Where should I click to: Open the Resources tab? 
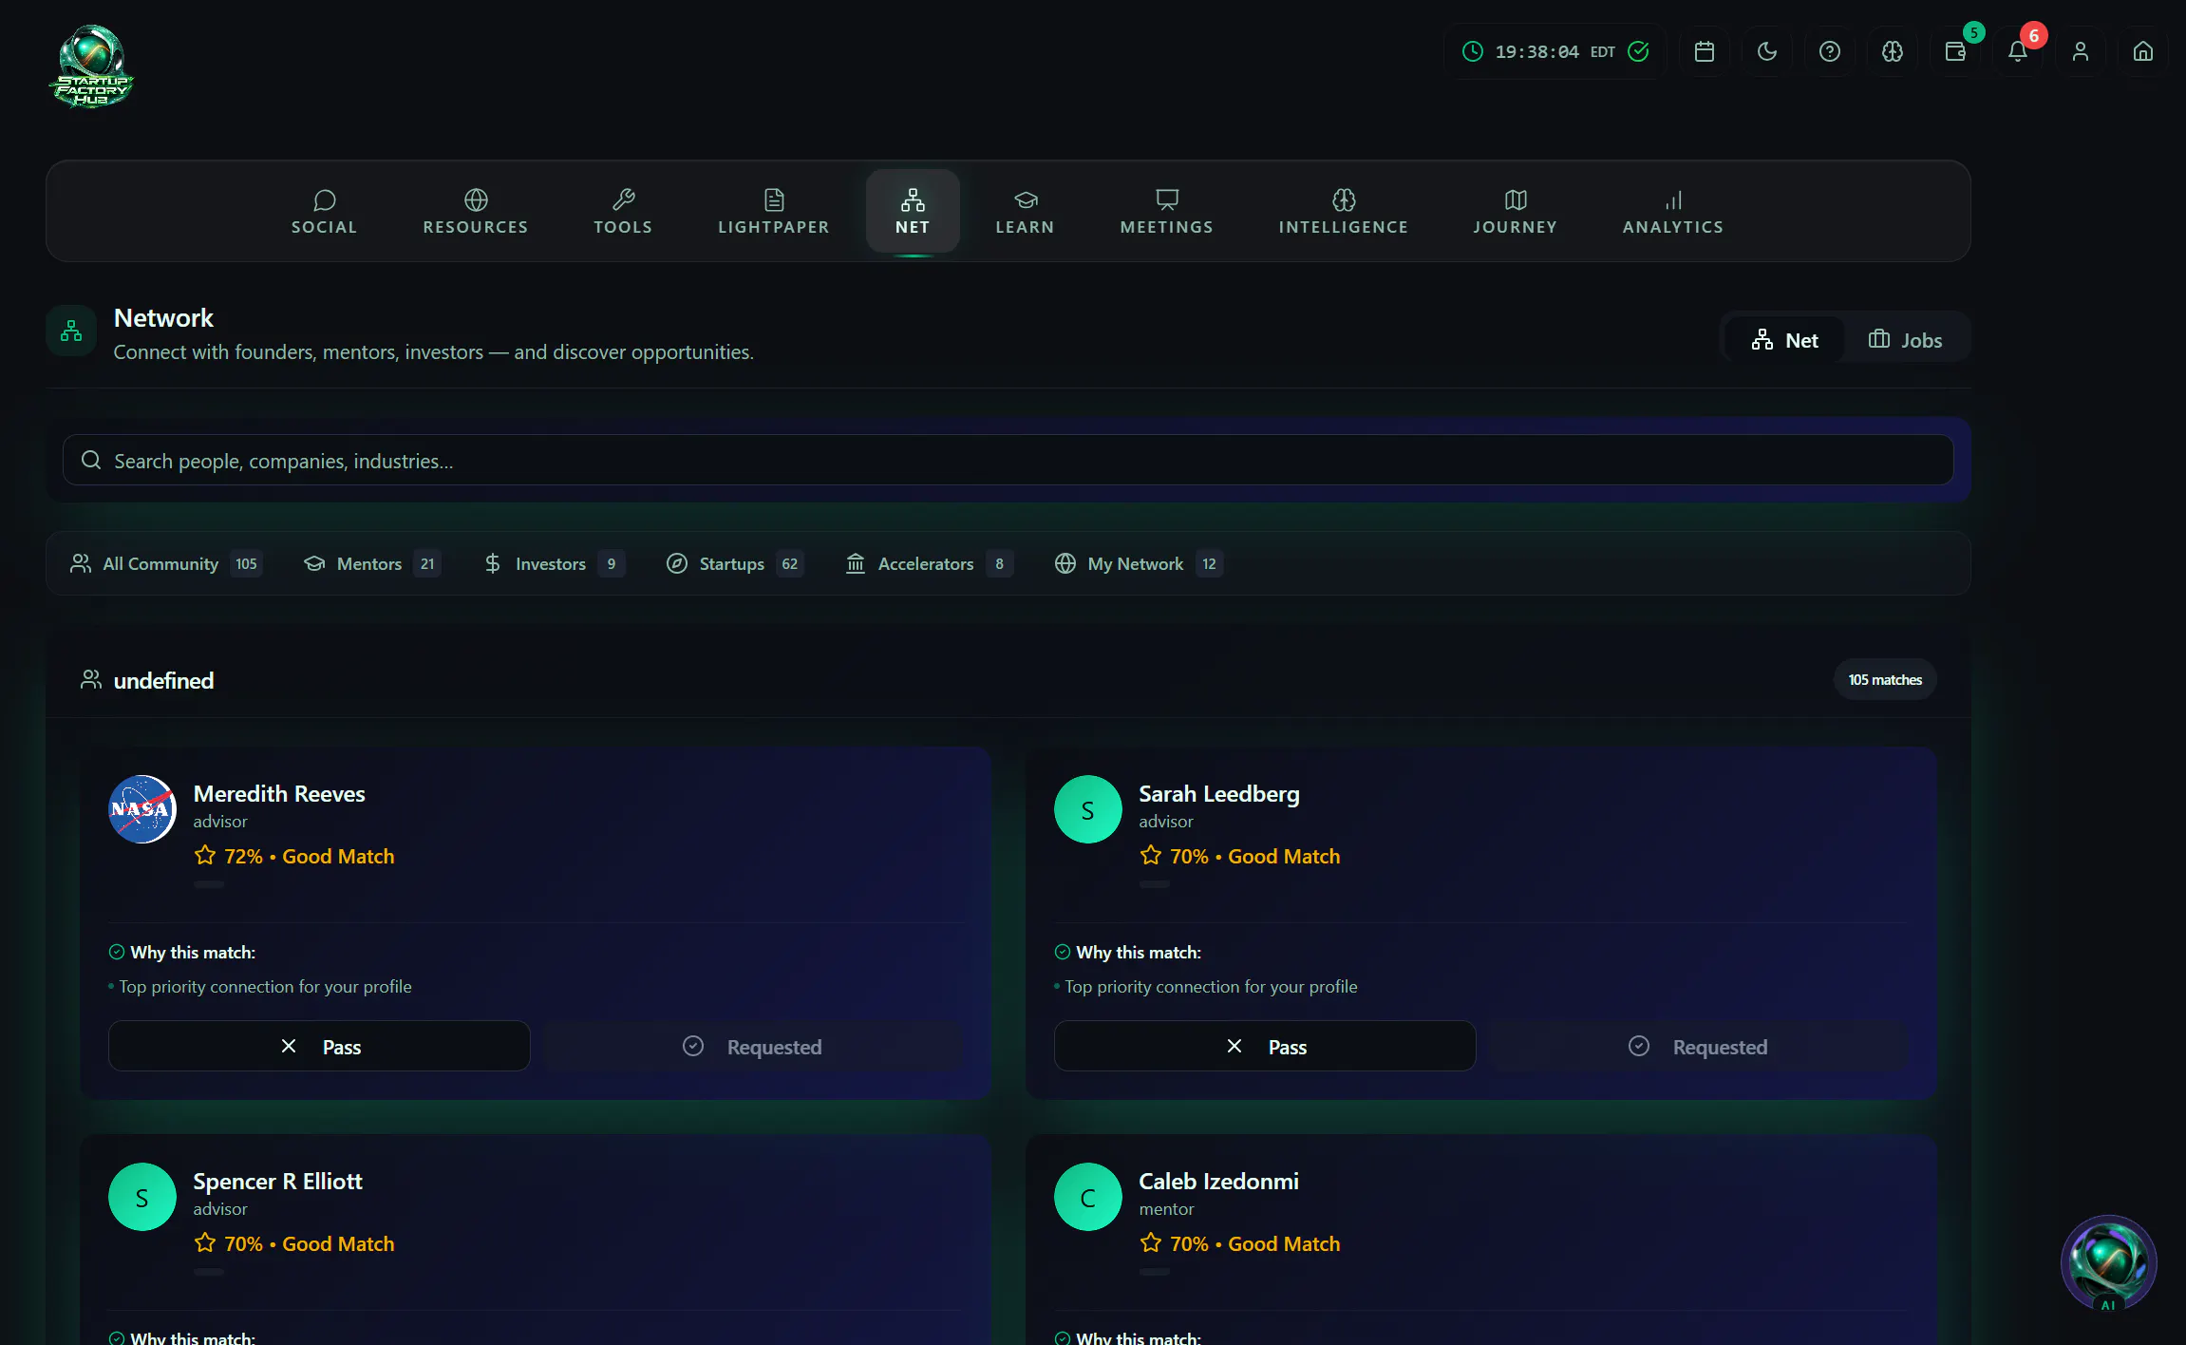476,212
